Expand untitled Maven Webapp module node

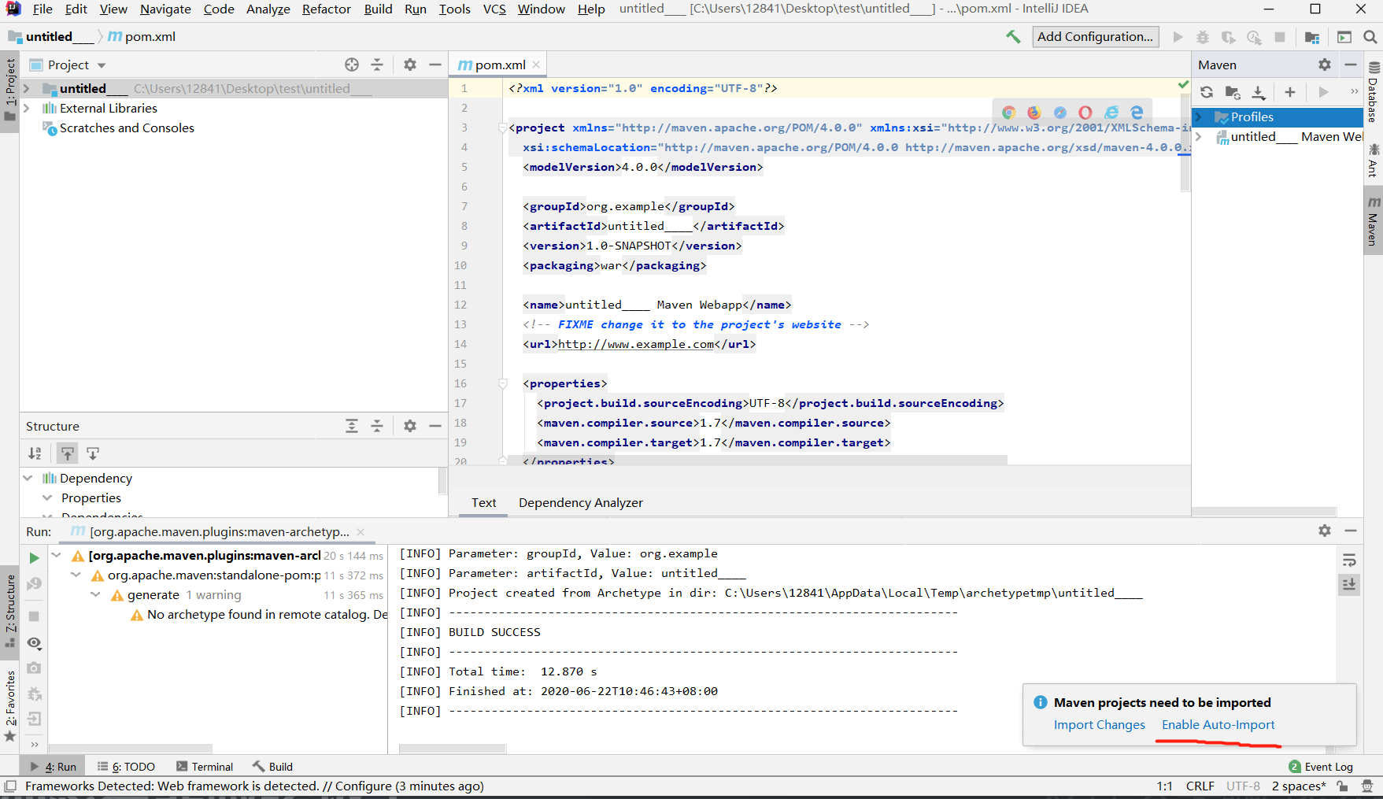[1199, 136]
